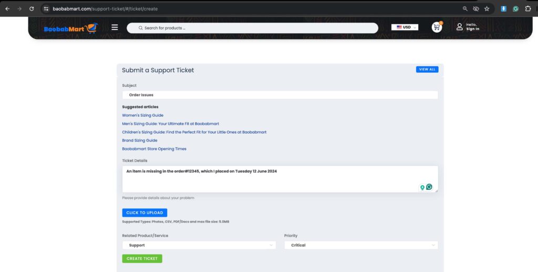Screen dimensions: 538x272
Task: Change the Priority dropdown from Critical
Action: pos(361,245)
